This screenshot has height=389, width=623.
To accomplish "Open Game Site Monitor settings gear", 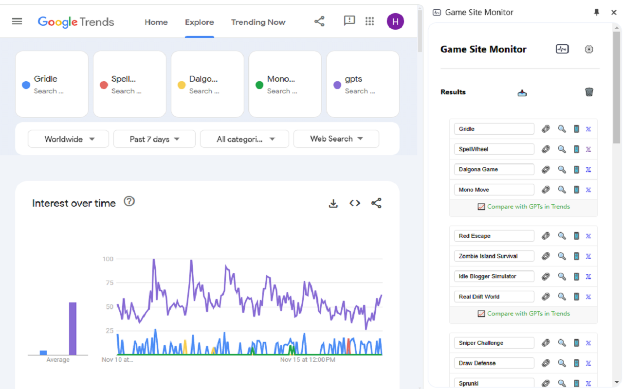I will coord(589,49).
